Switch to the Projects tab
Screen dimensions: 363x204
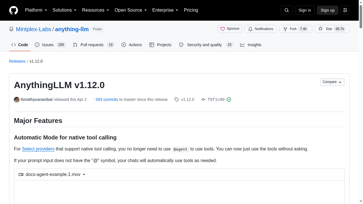point(161,45)
